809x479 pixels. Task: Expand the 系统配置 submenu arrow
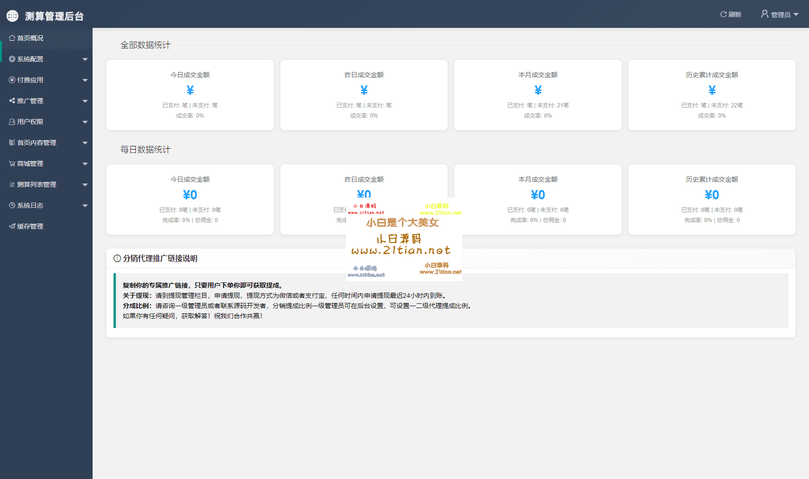[85, 59]
